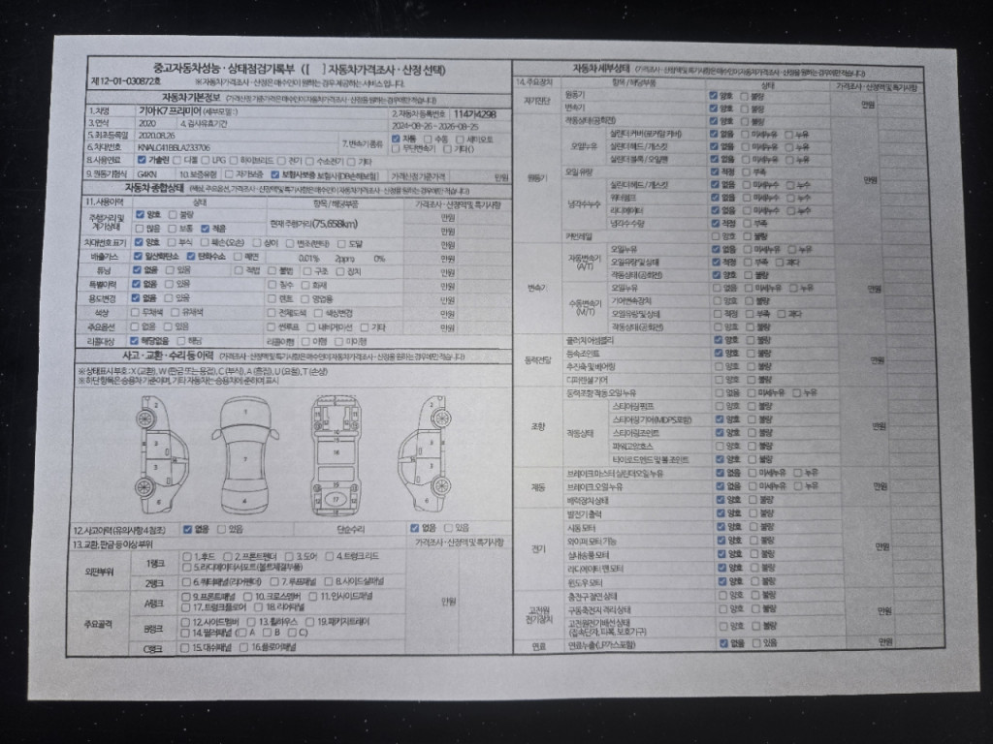The height and width of the screenshot is (744, 993).
Task: Click the top view car diagram
Action: [x=244, y=454]
